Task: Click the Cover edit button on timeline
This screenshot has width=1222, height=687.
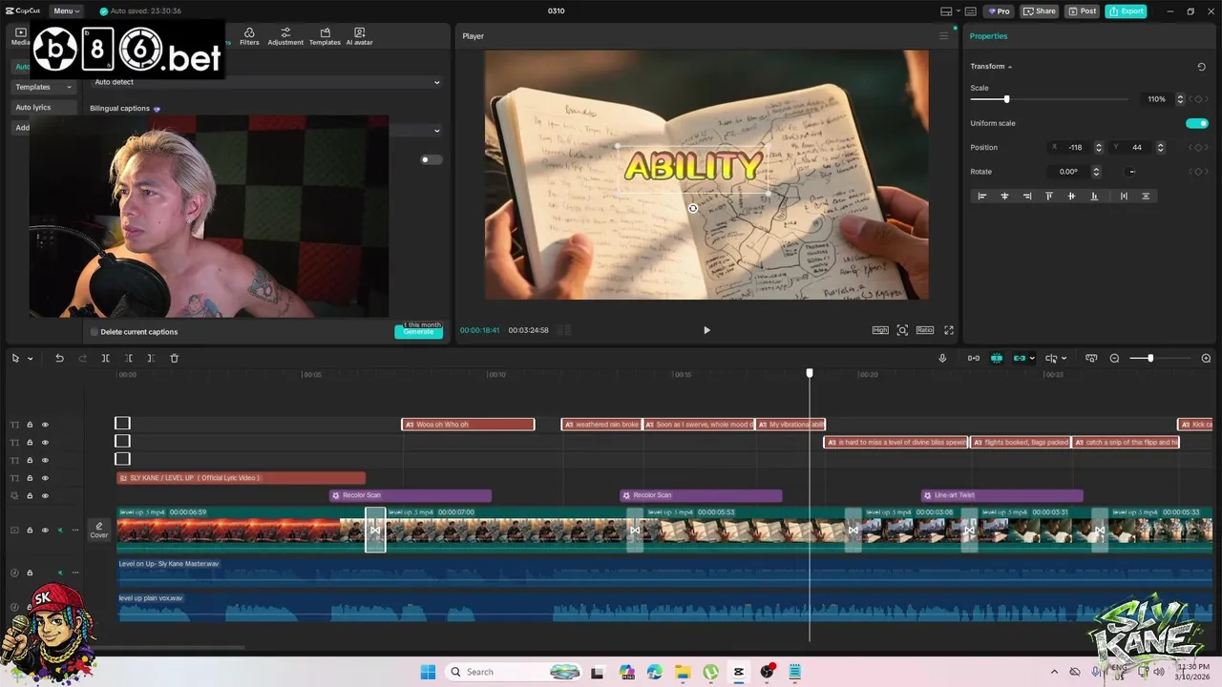Action: click(99, 531)
